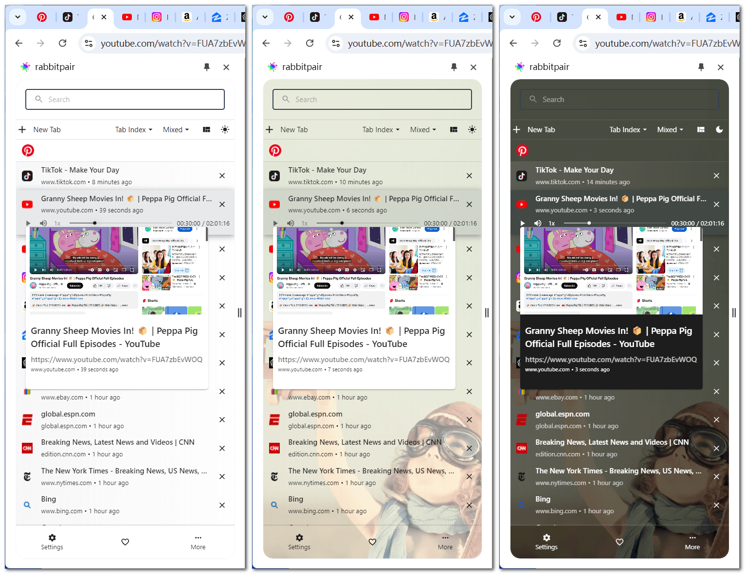Switch theme with sun icon in middle panel

click(472, 130)
